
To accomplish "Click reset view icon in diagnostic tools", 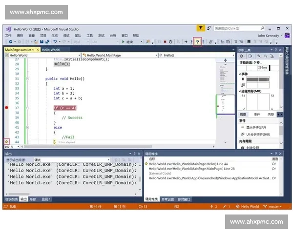I will tap(272, 56).
